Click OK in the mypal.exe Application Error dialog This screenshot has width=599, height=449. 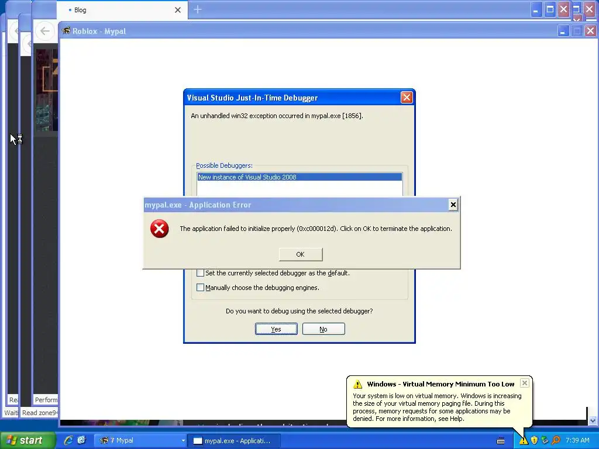301,254
